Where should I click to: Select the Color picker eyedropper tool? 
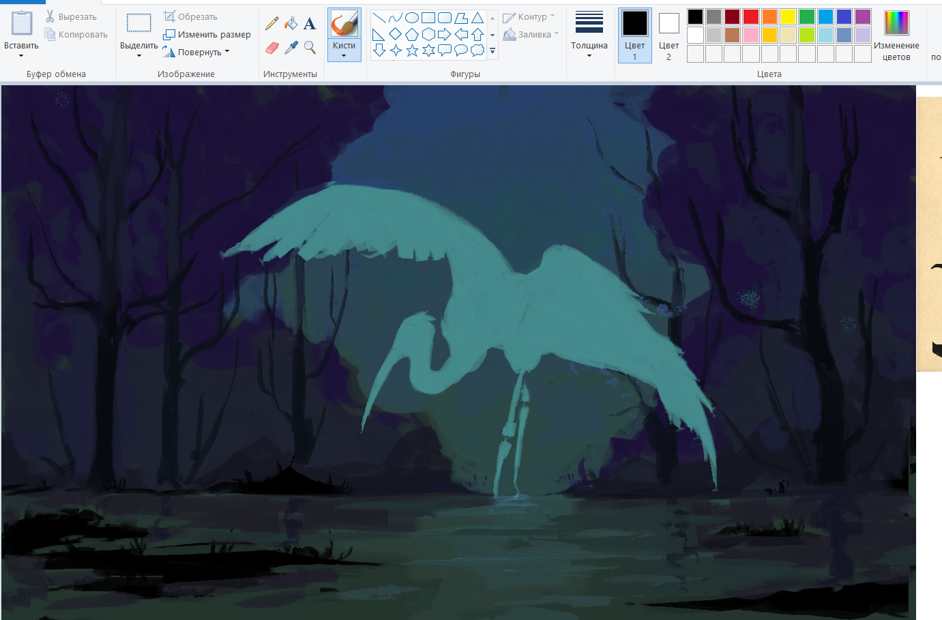291,47
